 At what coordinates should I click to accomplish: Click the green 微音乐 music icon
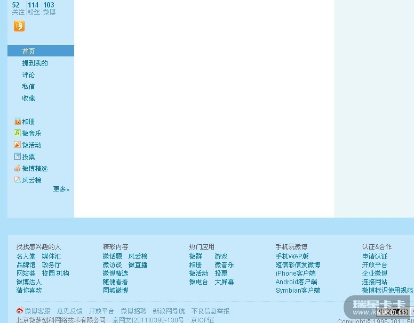[18, 133]
